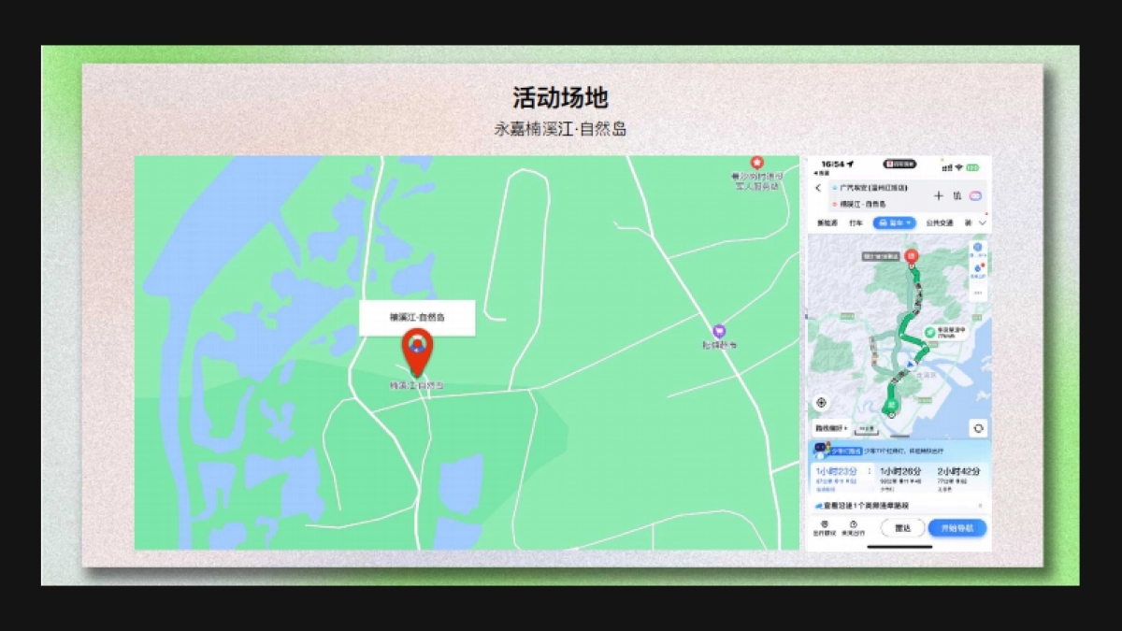This screenshot has height=631, width=1122.
Task: Tap the blue 开始导航 navigation button
Action: (x=957, y=528)
